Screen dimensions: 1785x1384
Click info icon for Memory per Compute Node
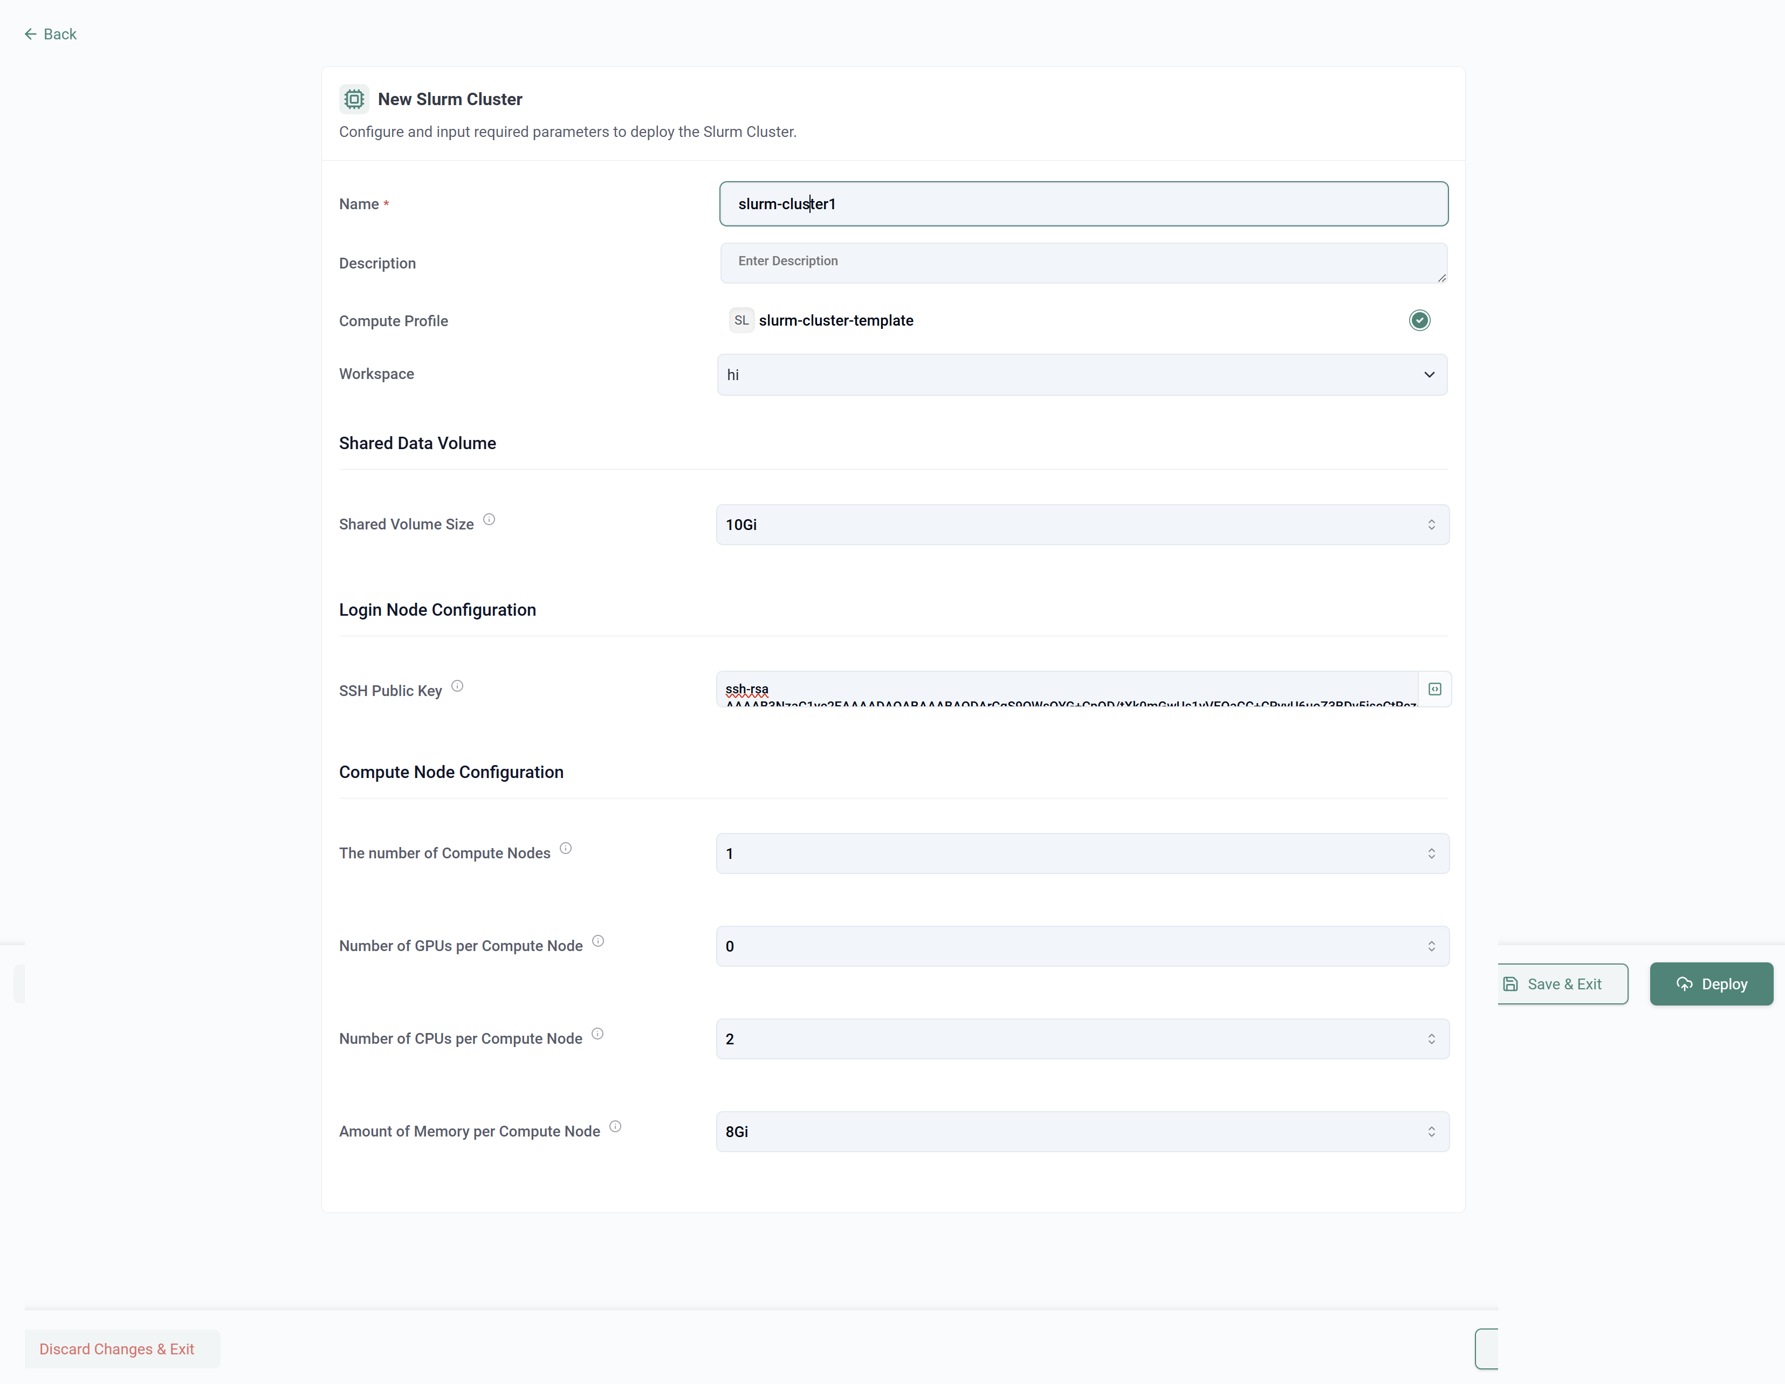[615, 1127]
